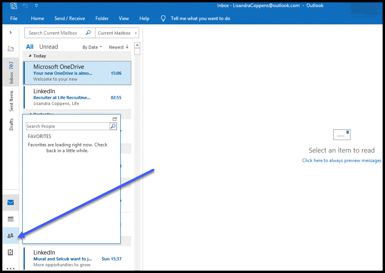Click the message list scroll up arrow
Screen dimensions: 385x273
(137, 45)
